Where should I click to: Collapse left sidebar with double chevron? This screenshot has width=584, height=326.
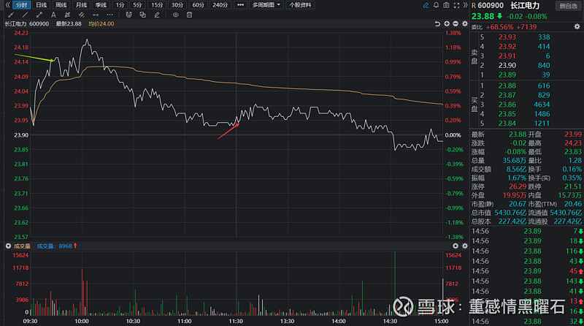[7, 5]
